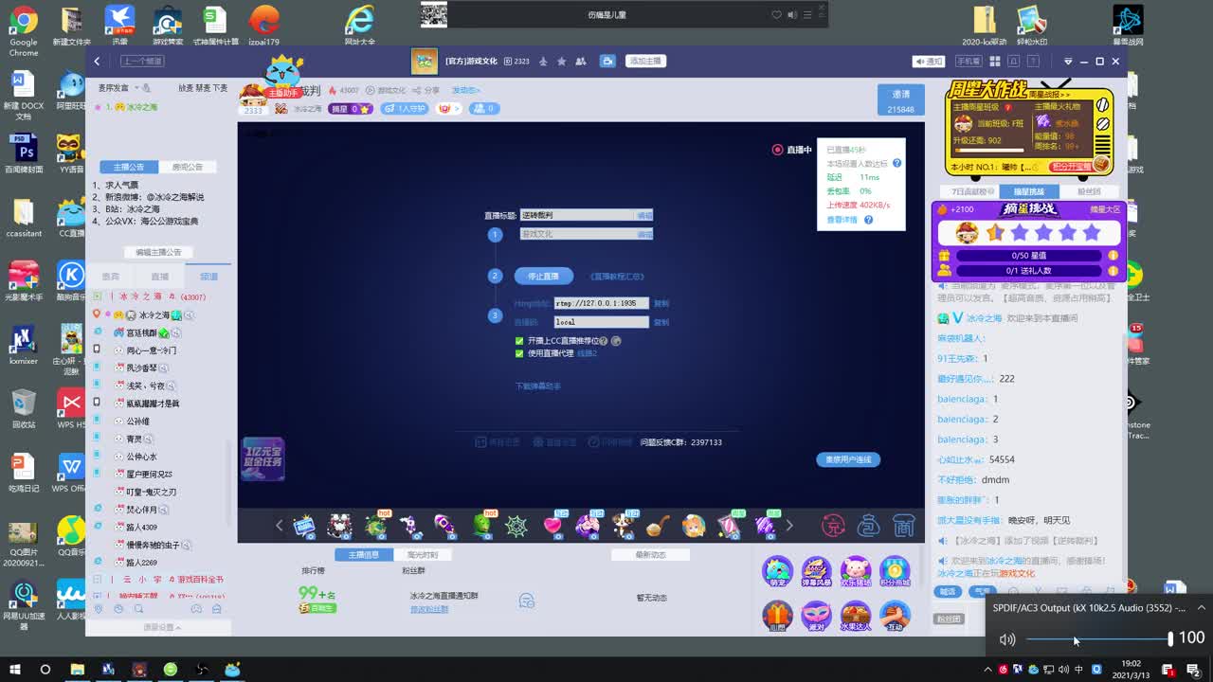Screen dimensions: 1213x682
Task: Open 通设设置 expander at user list bottom
Action: click(x=162, y=627)
